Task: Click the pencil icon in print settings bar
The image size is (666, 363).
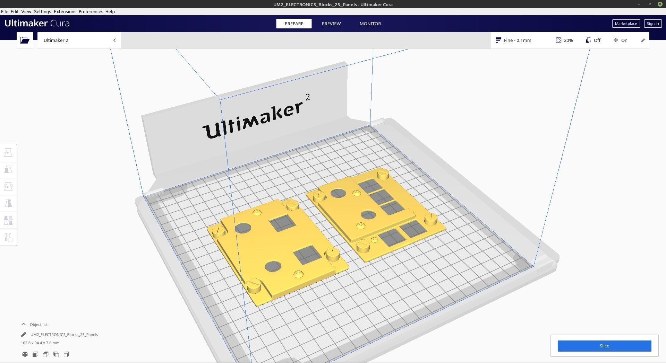Action: (643, 40)
